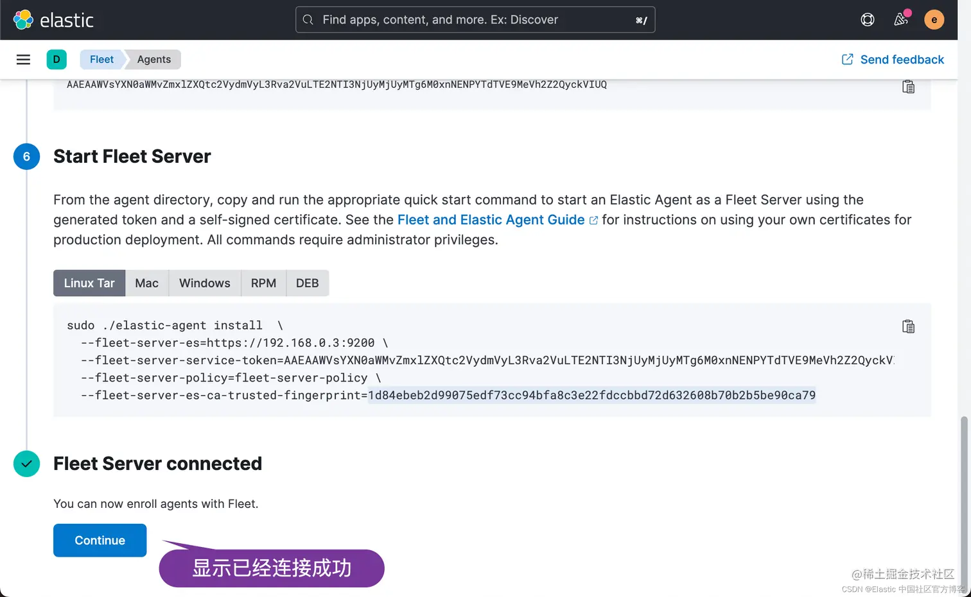The width and height of the screenshot is (971, 597).
Task: Switch to the Mac tab
Action: [146, 283]
